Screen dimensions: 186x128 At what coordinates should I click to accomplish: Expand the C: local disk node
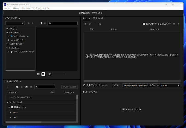click(9, 36)
